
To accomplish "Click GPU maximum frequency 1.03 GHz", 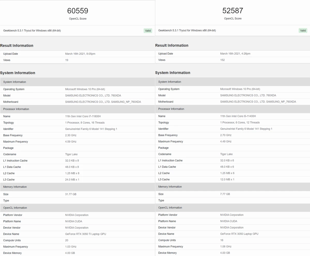I will coord(71,247).
